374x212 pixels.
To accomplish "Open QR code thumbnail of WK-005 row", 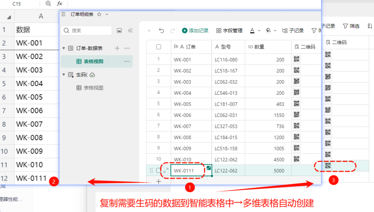I will point(297,104).
